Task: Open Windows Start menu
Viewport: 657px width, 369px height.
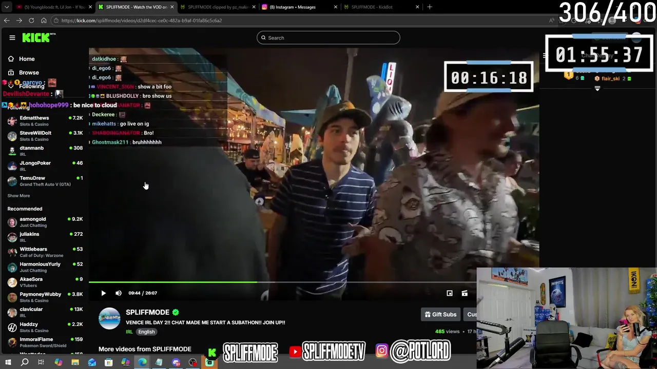Action: pos(8,363)
